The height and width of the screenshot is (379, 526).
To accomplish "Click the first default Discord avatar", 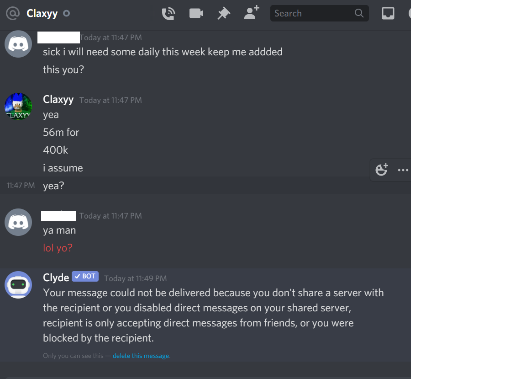I will [18, 44].
